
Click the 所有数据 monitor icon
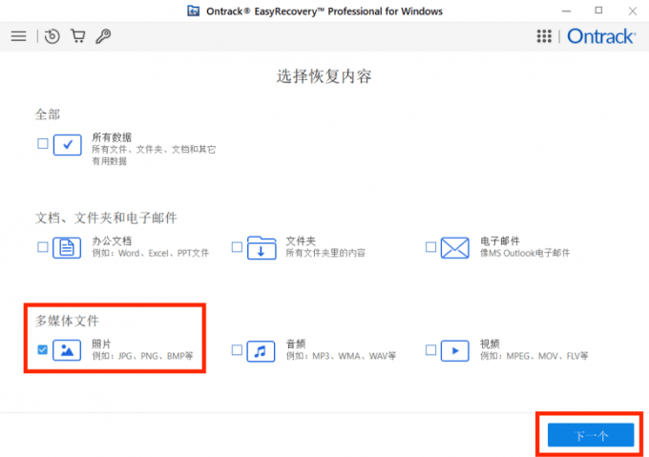tap(68, 144)
